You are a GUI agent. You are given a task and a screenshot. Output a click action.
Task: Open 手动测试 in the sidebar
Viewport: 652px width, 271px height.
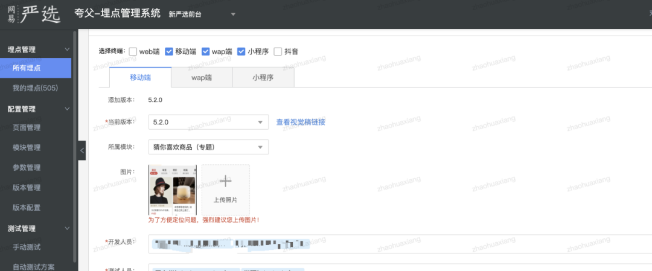tap(27, 247)
